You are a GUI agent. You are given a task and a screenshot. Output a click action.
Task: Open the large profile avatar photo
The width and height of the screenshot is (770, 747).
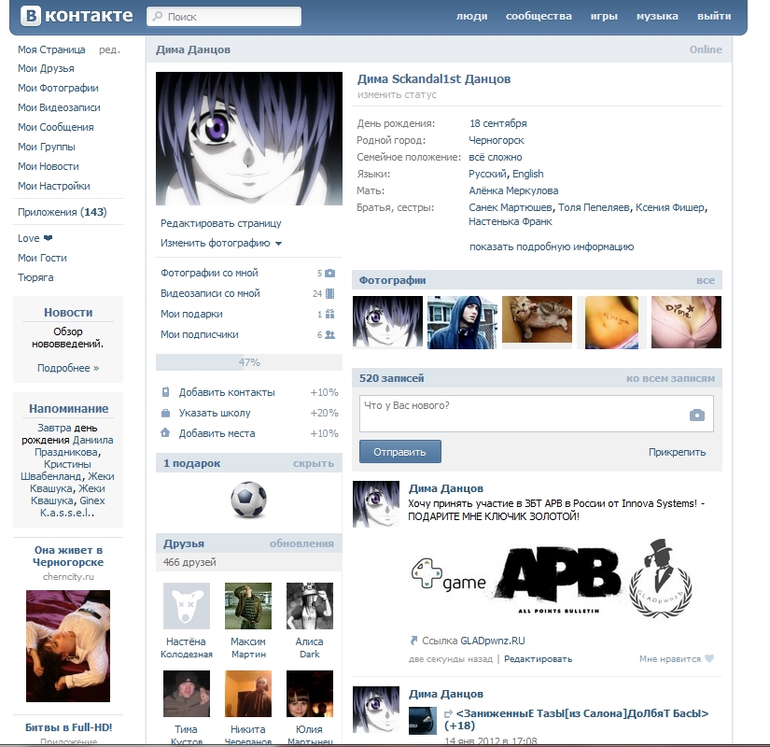249,138
